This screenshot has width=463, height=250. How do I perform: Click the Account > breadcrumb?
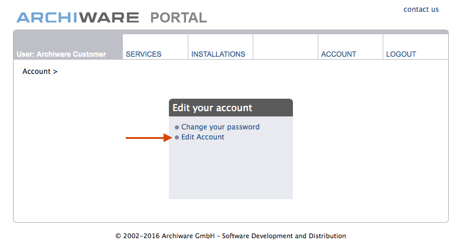36,72
